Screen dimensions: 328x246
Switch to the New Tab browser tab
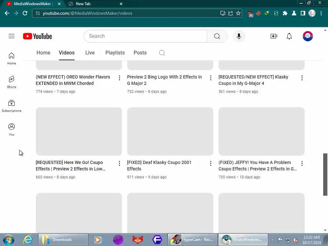95,4
